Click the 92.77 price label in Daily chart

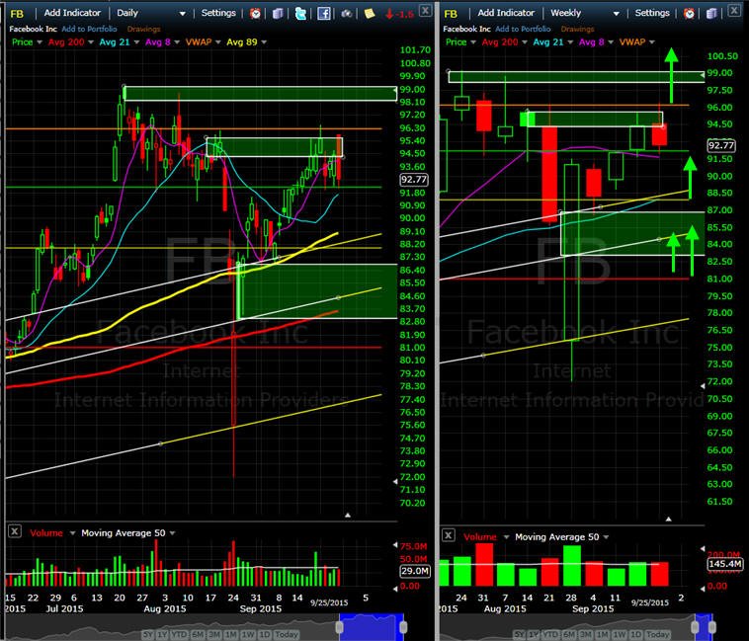(414, 180)
